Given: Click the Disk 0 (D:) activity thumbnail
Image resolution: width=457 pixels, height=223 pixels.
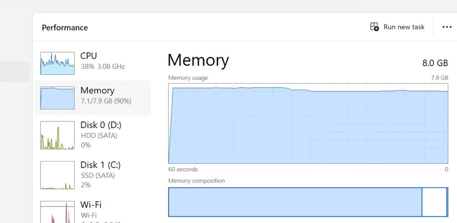Looking at the screenshot, I should coord(57,135).
